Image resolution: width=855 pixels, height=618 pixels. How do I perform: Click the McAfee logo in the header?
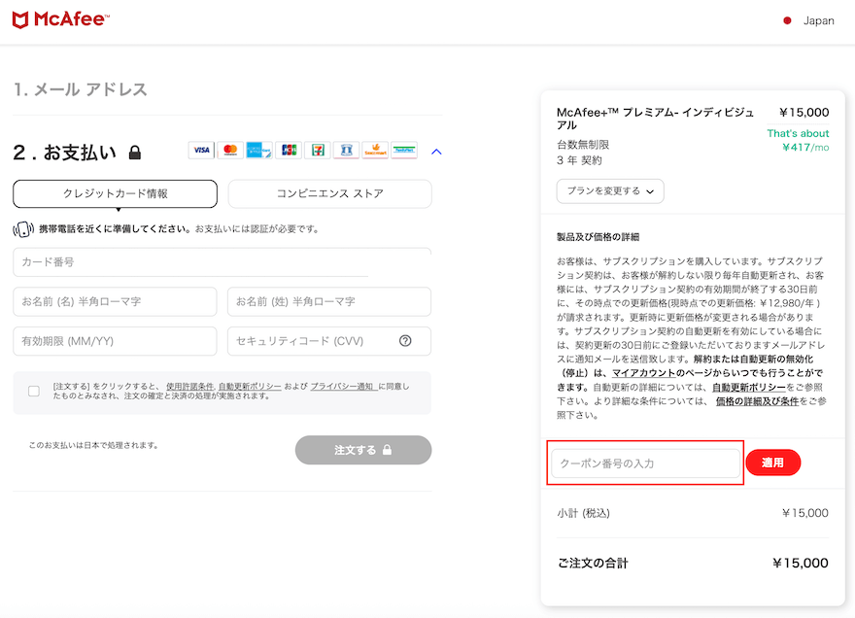click(60, 19)
